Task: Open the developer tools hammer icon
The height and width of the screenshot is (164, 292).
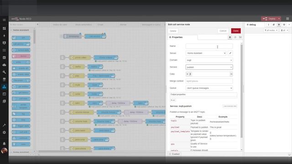Action: (x=4, y=125)
